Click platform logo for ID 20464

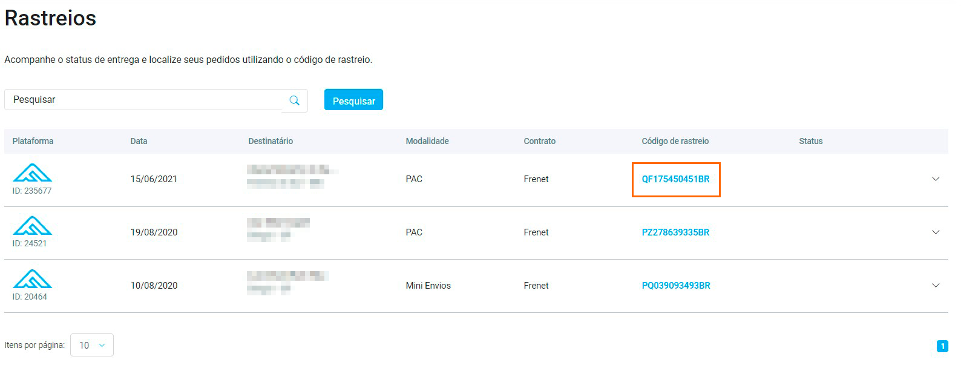[x=32, y=279]
